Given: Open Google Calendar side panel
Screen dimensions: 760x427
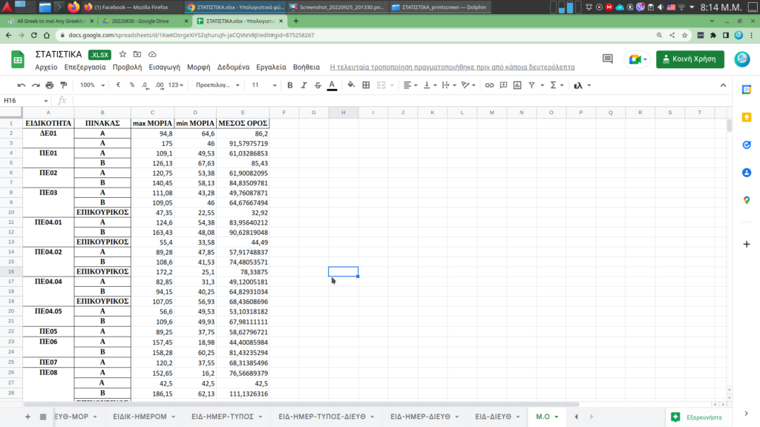Looking at the screenshot, I should pos(747,90).
